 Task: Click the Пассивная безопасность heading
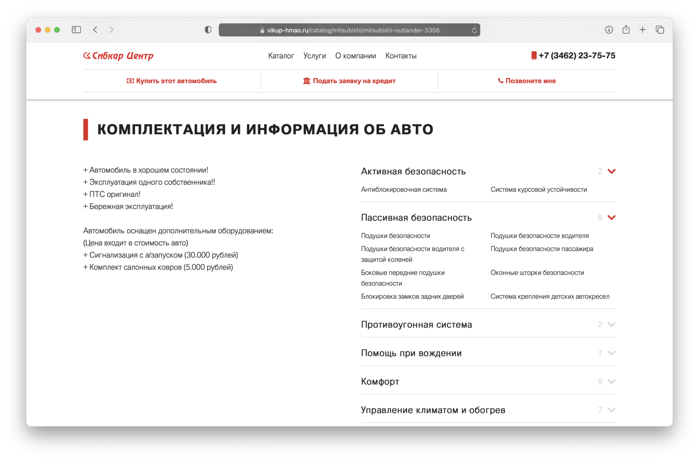[x=416, y=217]
